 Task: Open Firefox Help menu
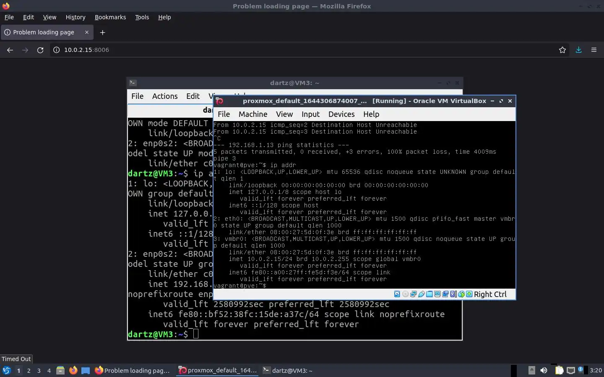pos(164,17)
